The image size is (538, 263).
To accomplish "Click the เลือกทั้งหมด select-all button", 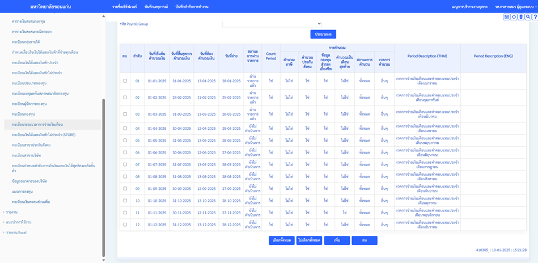I will tap(282, 240).
